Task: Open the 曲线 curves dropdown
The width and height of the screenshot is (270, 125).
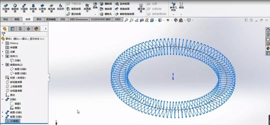Action: [x=181, y=14]
